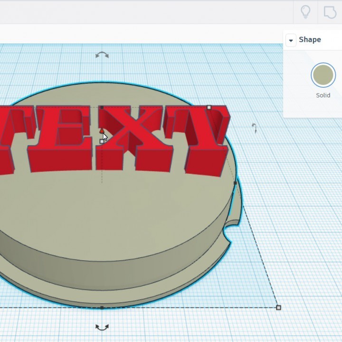Click the bottom curved rotation handle

pos(102,327)
